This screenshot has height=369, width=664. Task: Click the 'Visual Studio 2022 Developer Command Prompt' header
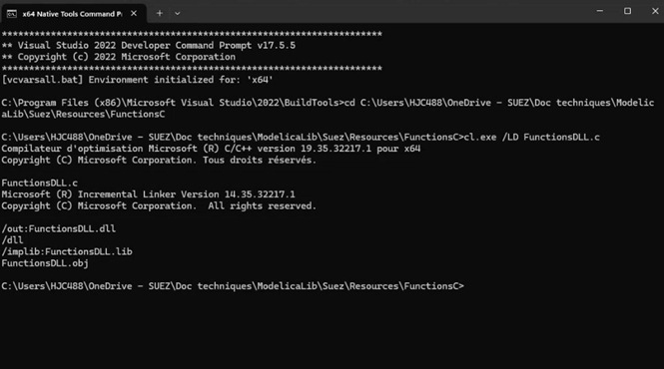148,45
